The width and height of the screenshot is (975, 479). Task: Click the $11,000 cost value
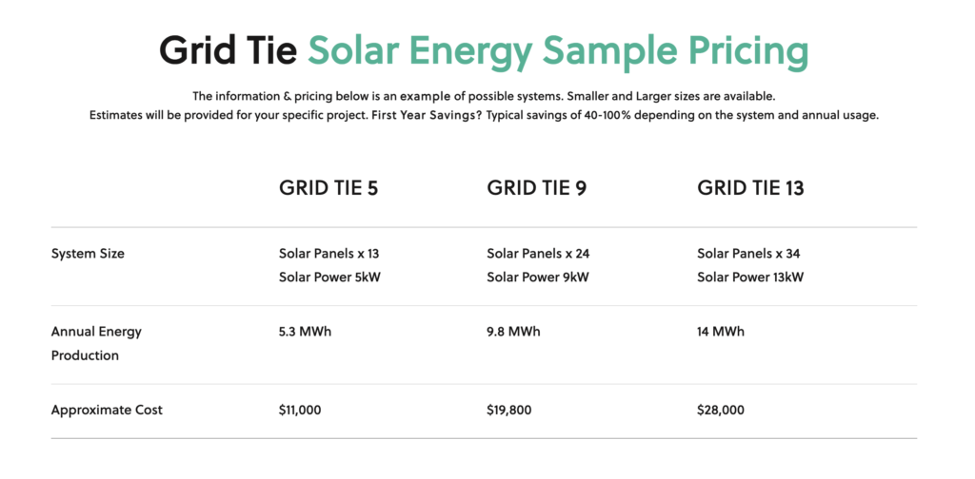click(300, 411)
